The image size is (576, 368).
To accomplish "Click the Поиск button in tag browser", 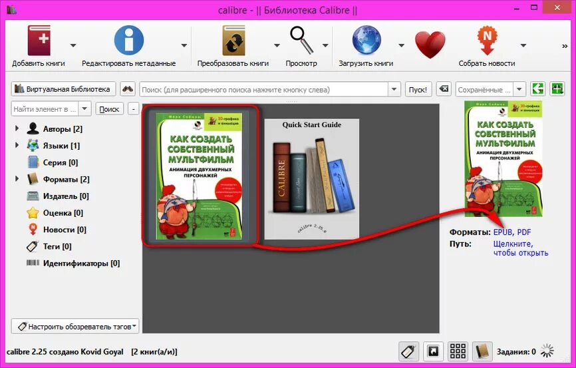I will point(109,109).
